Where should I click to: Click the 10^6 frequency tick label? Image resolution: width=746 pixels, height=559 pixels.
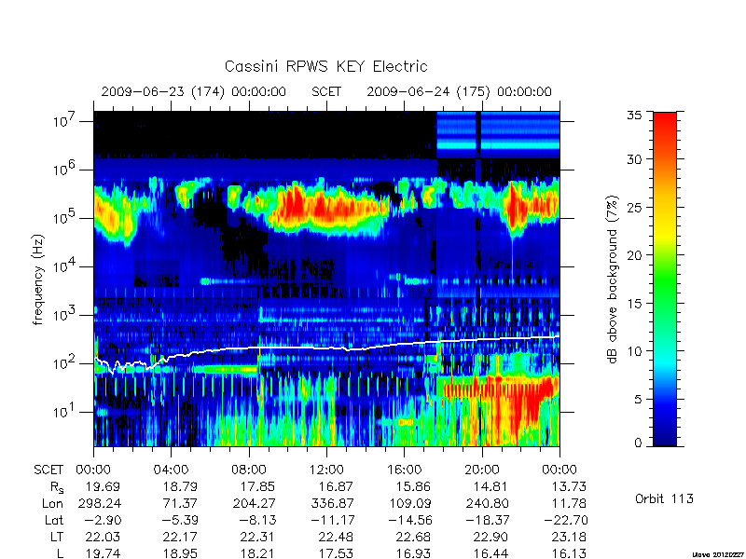point(64,170)
